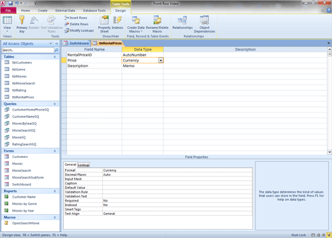332x238 pixels.
Task: Click the Required property value
Action: (x=177, y=201)
